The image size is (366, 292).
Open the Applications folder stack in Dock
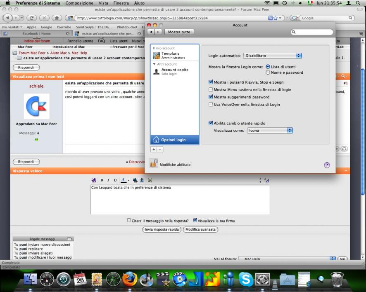tap(288, 280)
